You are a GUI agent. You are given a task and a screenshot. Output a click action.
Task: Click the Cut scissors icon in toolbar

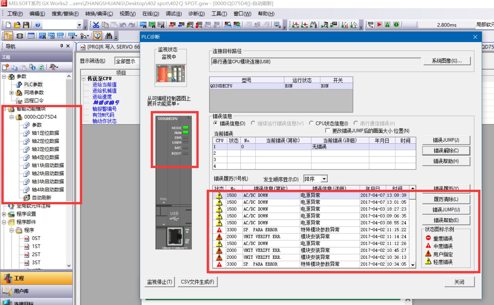click(96, 25)
